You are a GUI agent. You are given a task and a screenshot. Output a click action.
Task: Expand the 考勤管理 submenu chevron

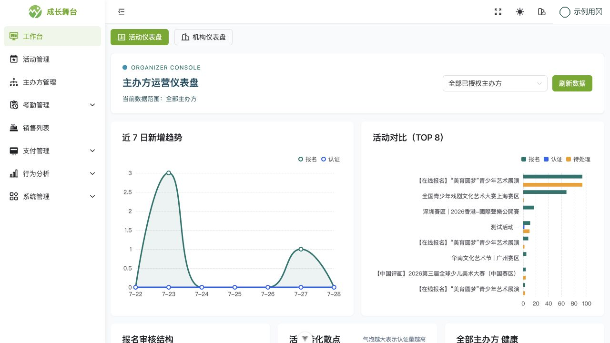click(x=92, y=105)
